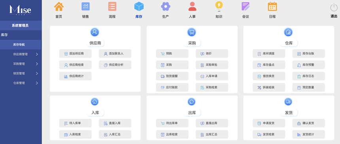Click the 库存 sidebar heading
This screenshot has width=340, height=144.
[4, 35]
